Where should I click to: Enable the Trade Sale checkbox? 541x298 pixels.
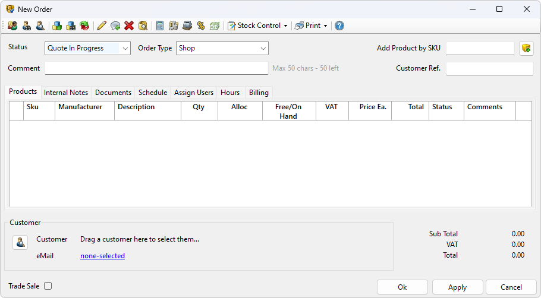48,286
